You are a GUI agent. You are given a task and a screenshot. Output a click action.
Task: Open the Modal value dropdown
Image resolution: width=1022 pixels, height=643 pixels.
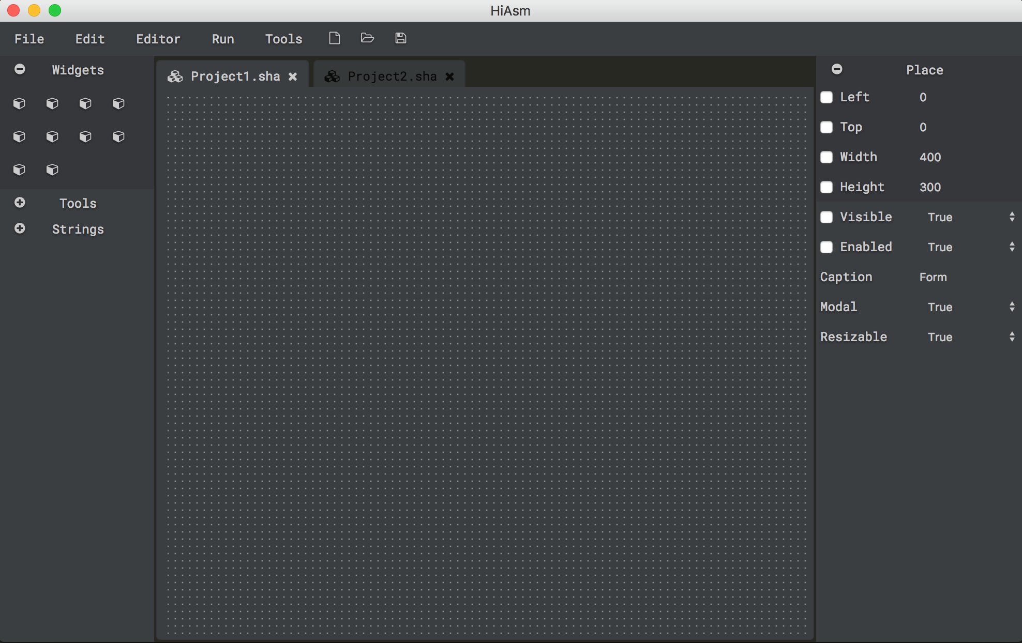970,307
